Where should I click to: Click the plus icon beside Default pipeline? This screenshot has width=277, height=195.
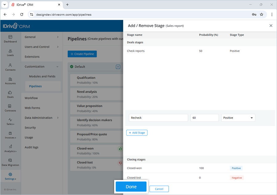pyautogui.click(x=118, y=67)
